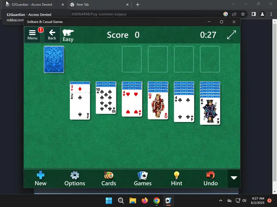This screenshot has width=277, height=207.
Task: Open the Solitaire Menu hamburger button
Action: tap(32, 35)
